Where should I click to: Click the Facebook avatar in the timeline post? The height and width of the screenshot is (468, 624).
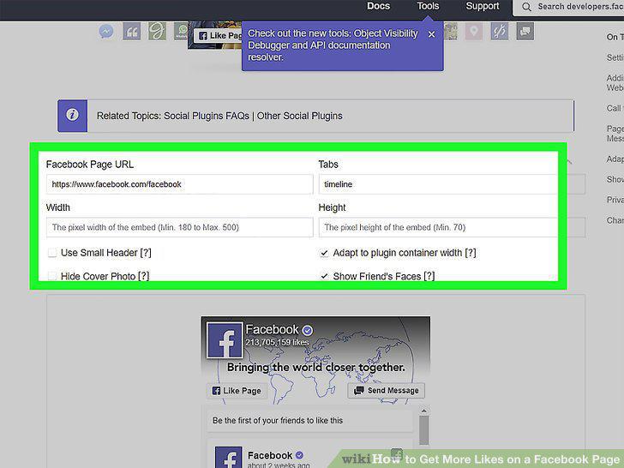[228, 457]
